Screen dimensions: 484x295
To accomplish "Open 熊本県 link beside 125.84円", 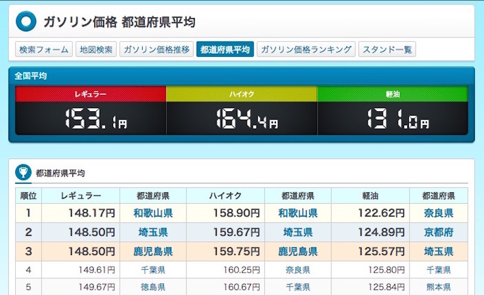I will tap(439, 287).
